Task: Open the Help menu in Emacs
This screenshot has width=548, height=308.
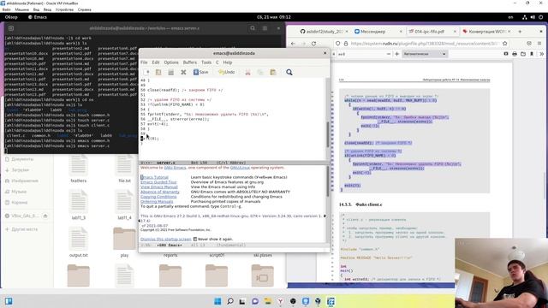Action: (228, 62)
